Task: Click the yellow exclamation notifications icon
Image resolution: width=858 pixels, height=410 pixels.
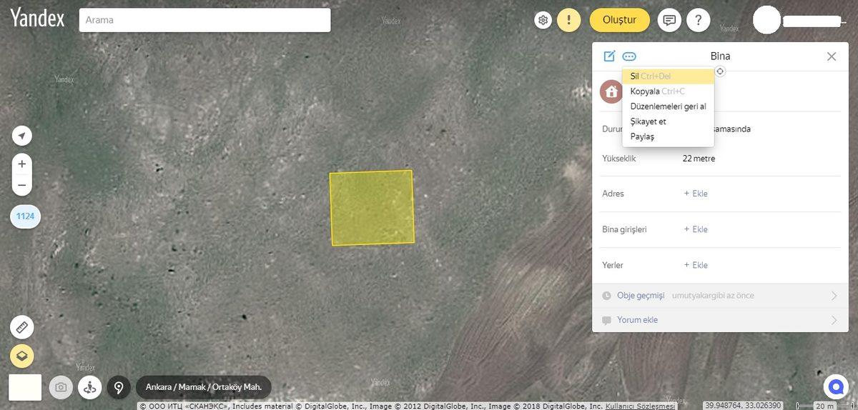Action: [x=569, y=20]
